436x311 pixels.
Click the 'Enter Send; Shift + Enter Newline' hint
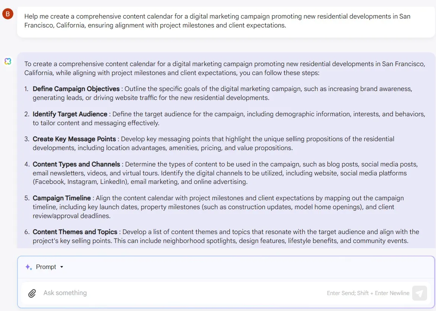[368, 293]
